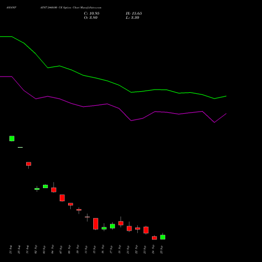Viewport: 262px width, 262px height.
Task: Select the 04 Sep date label
Action: coord(53,249)
